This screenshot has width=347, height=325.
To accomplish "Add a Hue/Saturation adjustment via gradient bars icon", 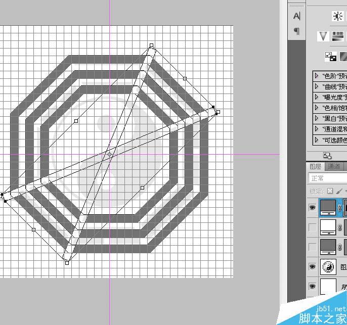I will [x=338, y=36].
